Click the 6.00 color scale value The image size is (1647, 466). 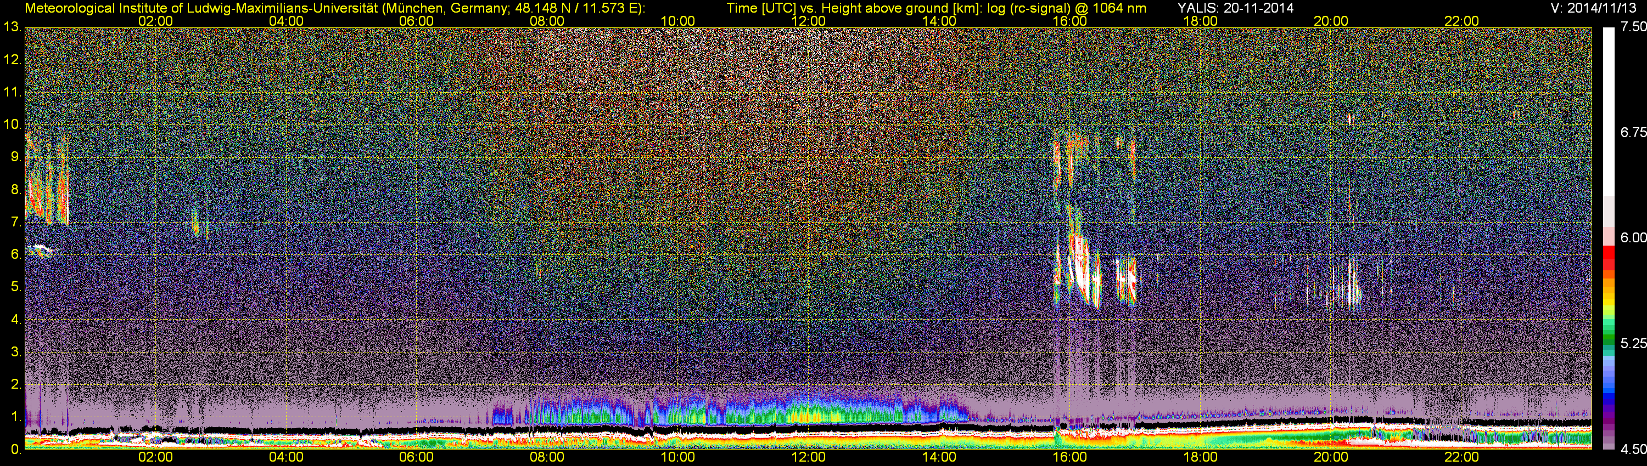tap(1634, 237)
